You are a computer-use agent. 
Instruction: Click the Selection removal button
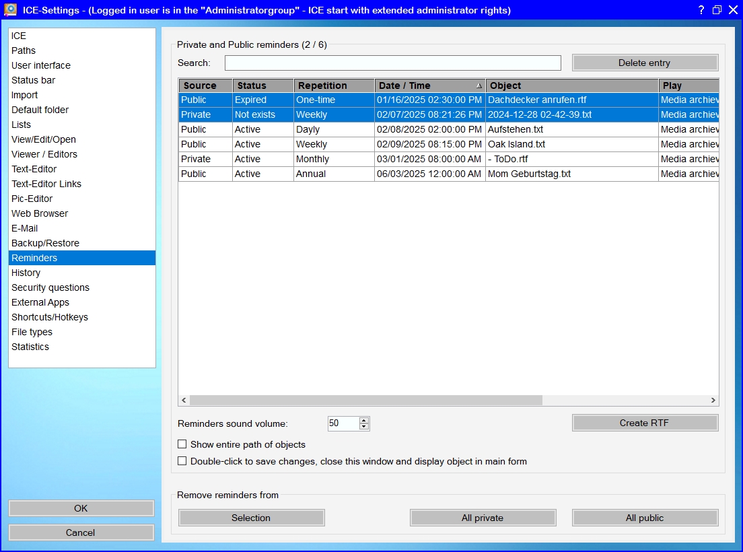pos(251,518)
